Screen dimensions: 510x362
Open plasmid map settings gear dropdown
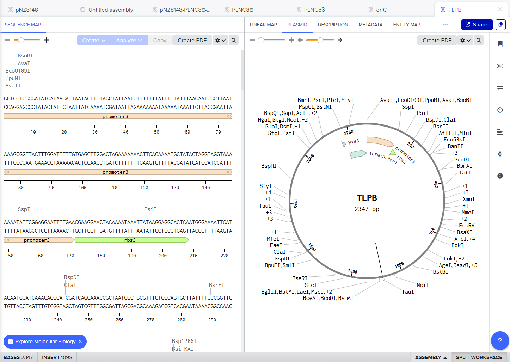coord(465,40)
